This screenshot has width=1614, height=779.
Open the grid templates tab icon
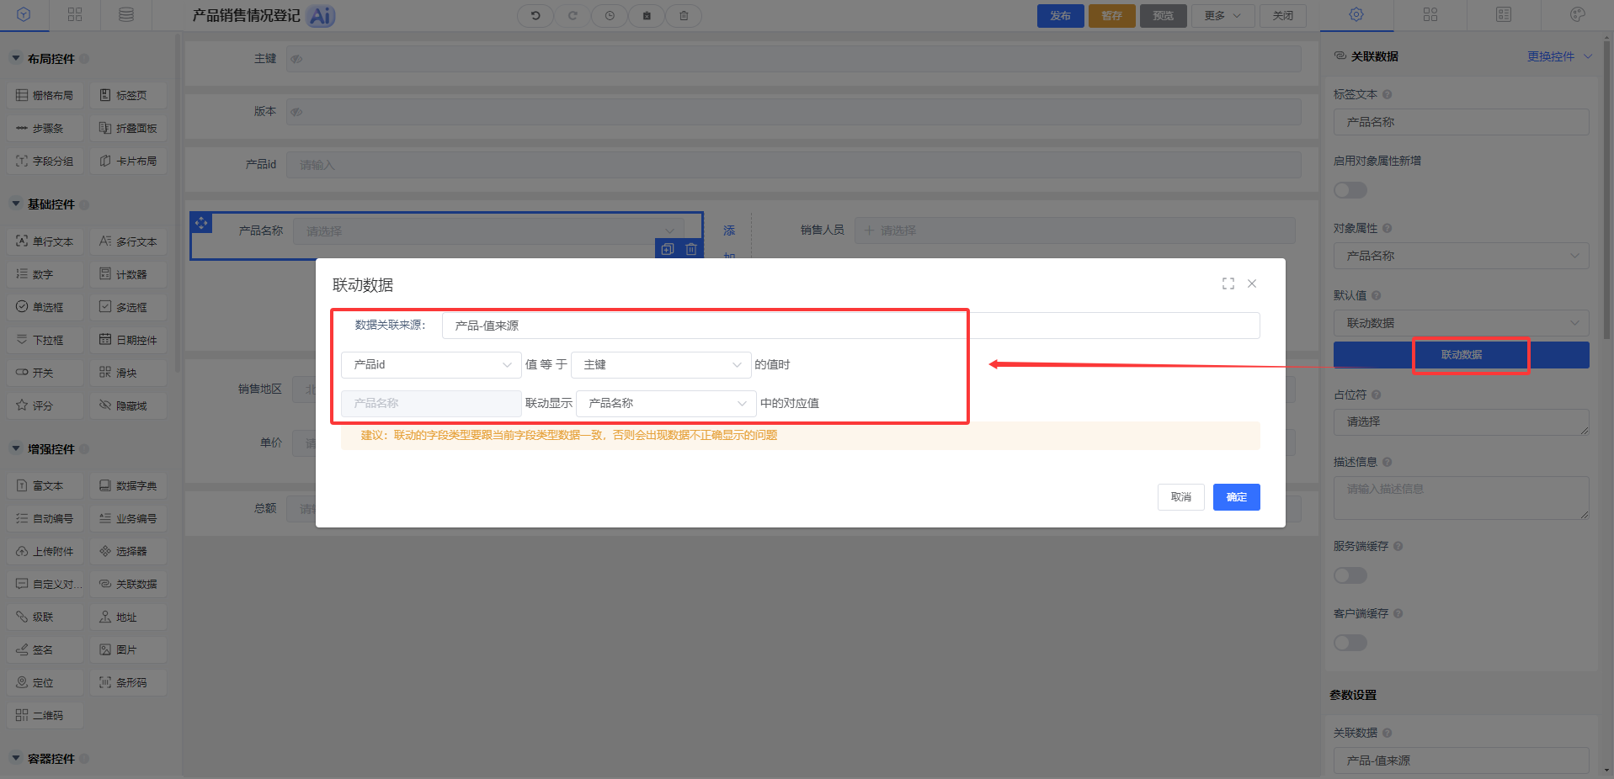(75, 15)
